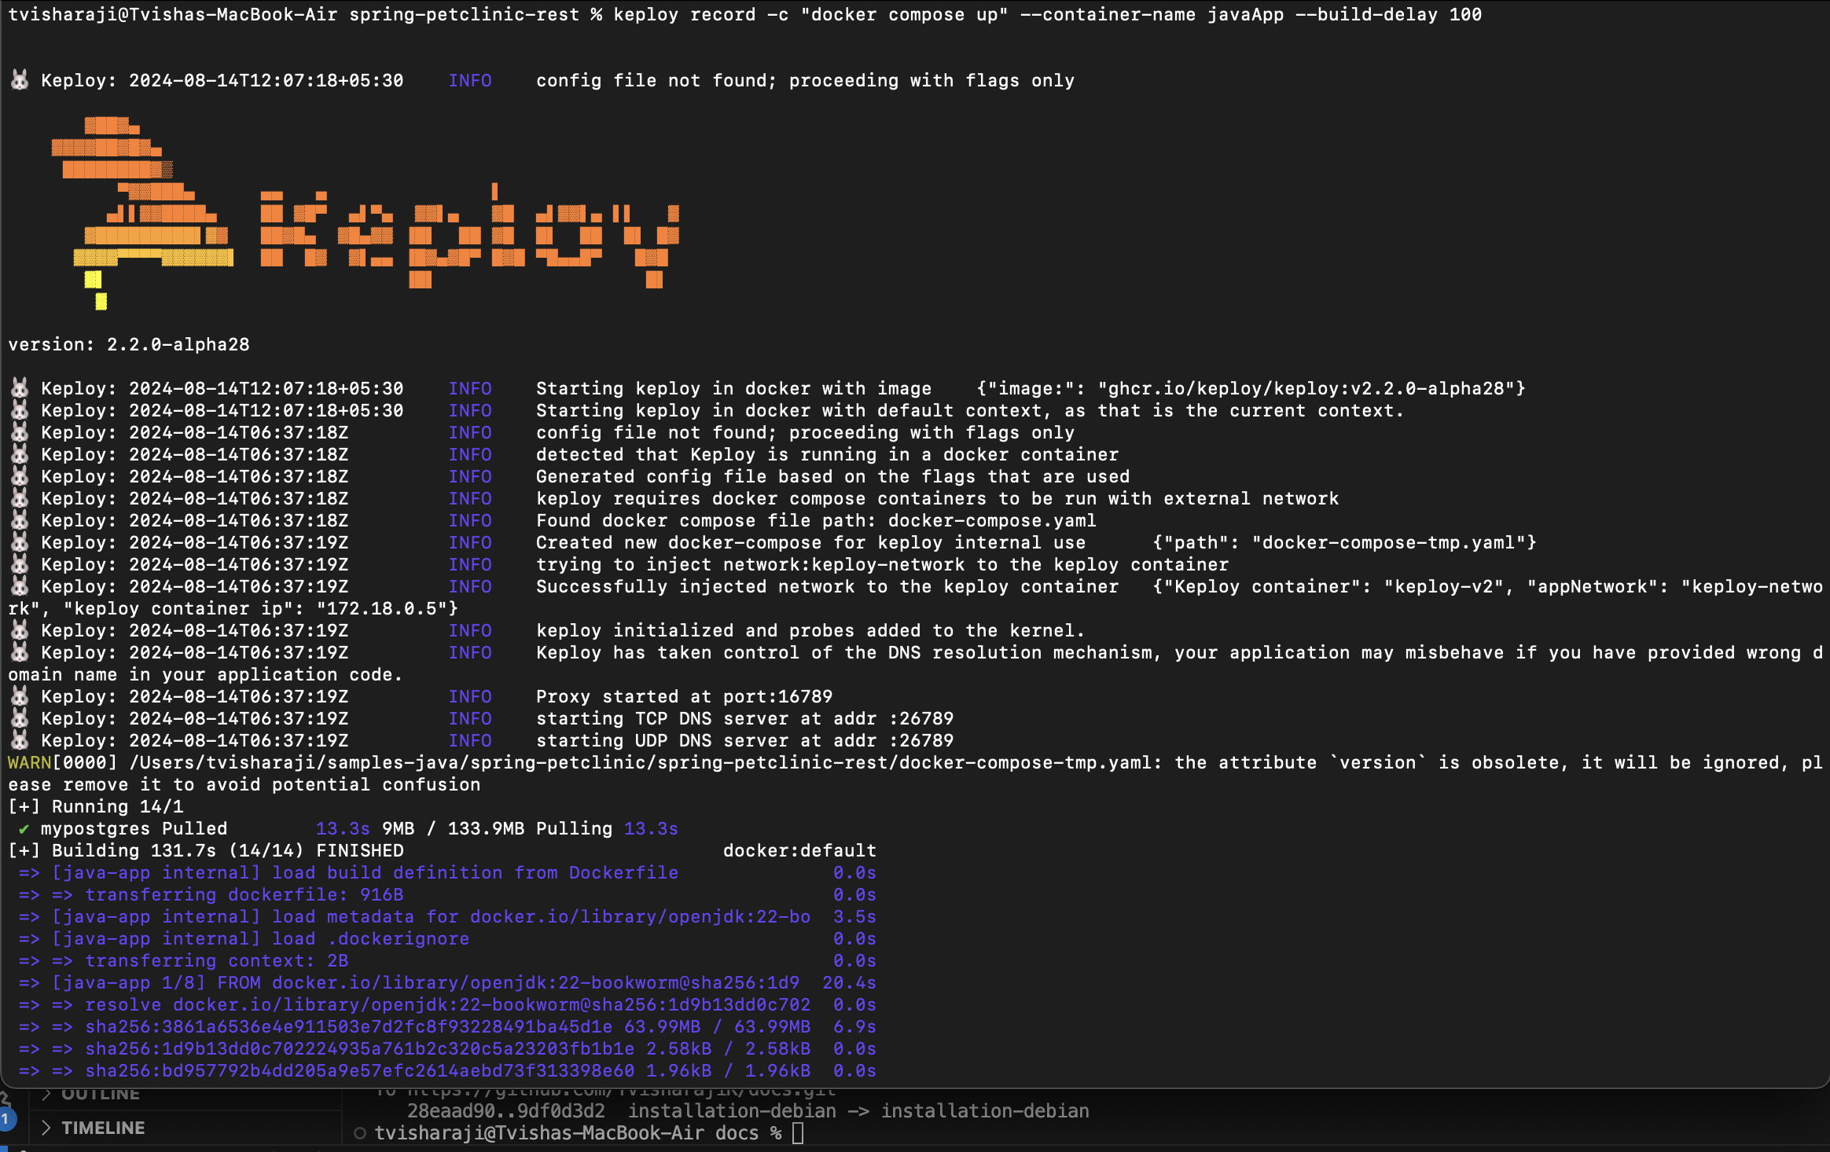
Task: Click the rabbit icon on the 'detected that Keploy is running' line
Action: pyautogui.click(x=20, y=453)
